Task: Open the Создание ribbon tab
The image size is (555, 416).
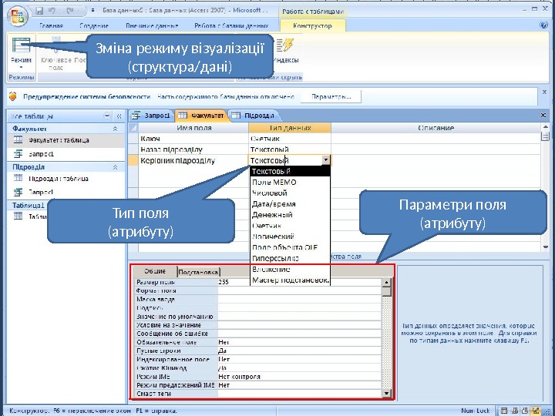Action: [94, 26]
